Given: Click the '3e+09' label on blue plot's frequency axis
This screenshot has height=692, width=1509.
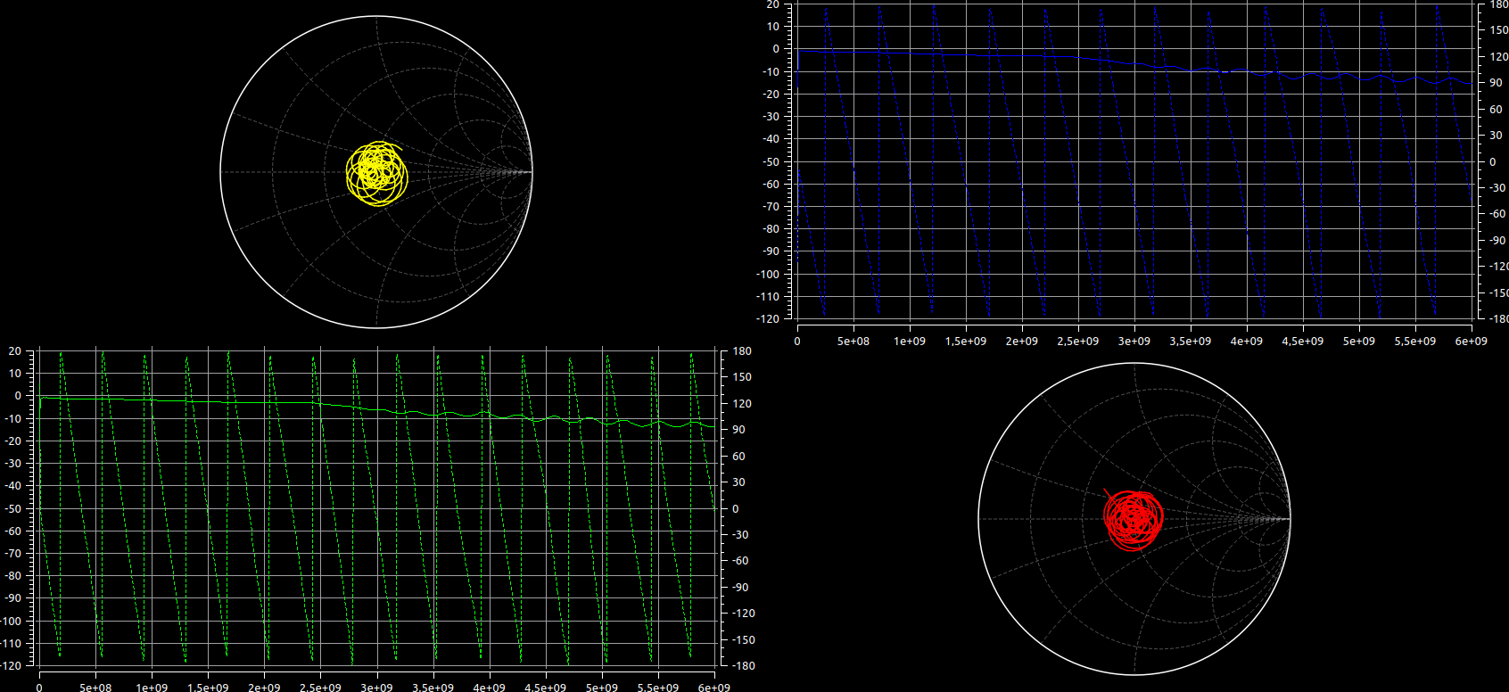Looking at the screenshot, I should click(x=1134, y=342).
